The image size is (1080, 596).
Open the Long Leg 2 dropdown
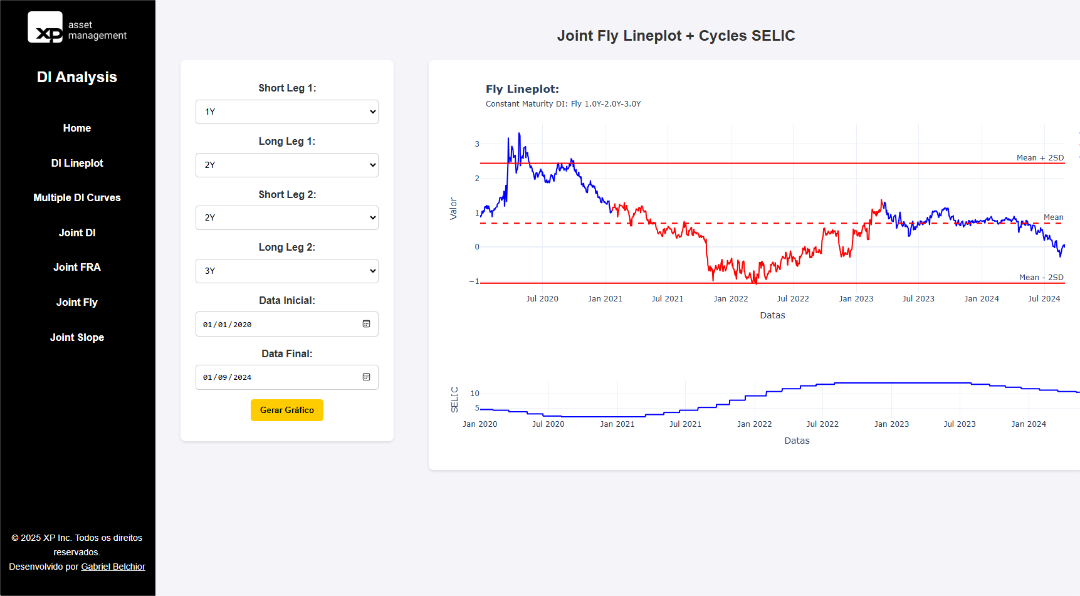click(287, 271)
